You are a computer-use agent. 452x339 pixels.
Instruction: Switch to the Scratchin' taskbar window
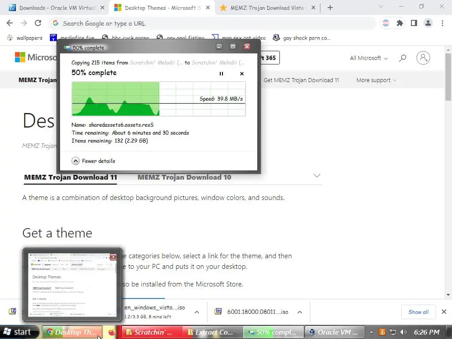coord(152,332)
